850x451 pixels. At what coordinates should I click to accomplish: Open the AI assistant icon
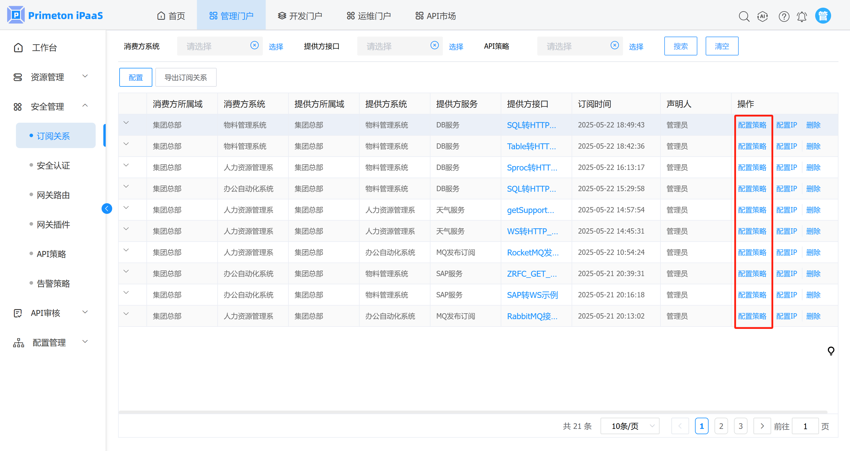pos(763,16)
